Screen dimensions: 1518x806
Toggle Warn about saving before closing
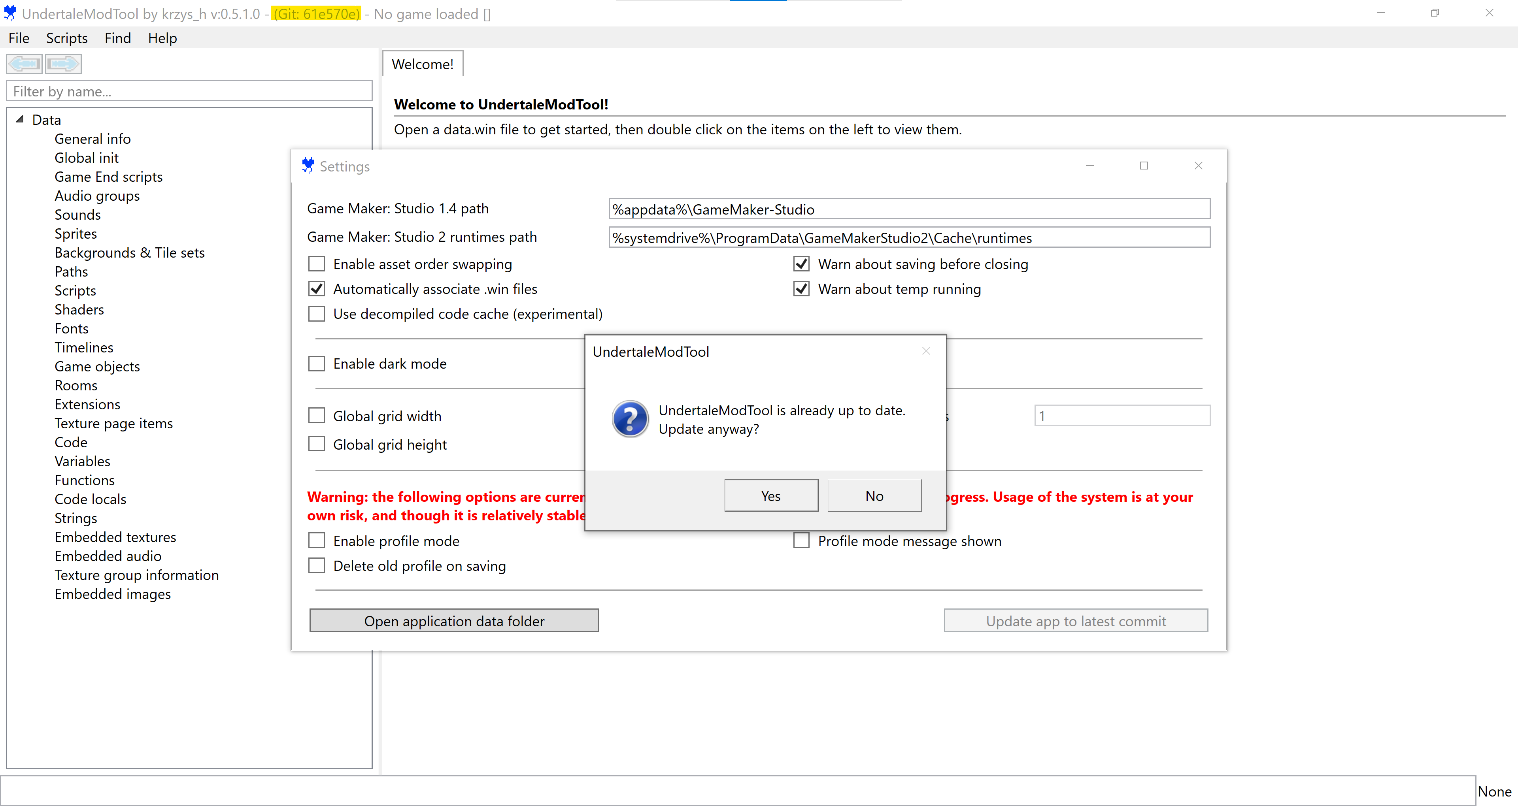pos(801,264)
